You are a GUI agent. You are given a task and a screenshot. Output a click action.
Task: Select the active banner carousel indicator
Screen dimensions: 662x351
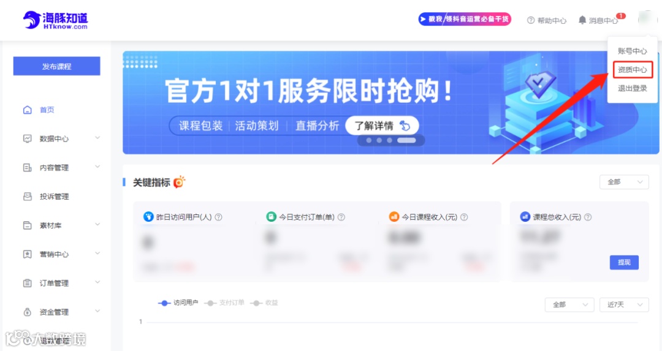point(406,140)
